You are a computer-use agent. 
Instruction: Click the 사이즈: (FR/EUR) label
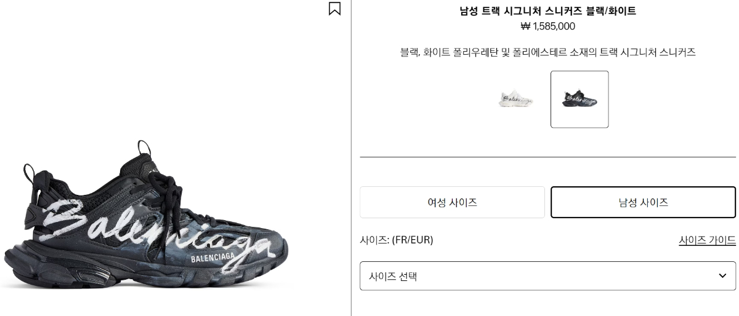coord(397,240)
